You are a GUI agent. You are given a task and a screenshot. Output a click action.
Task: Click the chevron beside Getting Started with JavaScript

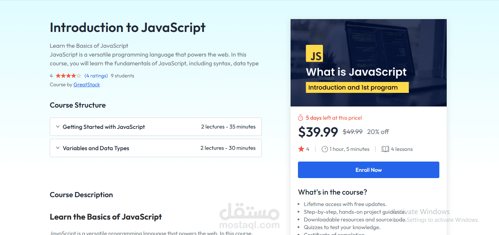pos(58,127)
